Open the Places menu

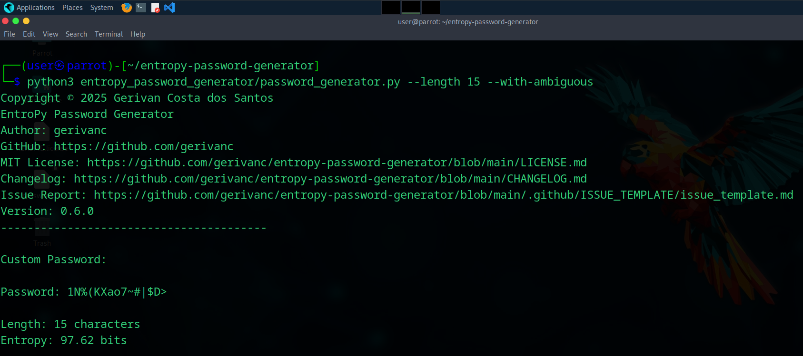pyautogui.click(x=72, y=7)
